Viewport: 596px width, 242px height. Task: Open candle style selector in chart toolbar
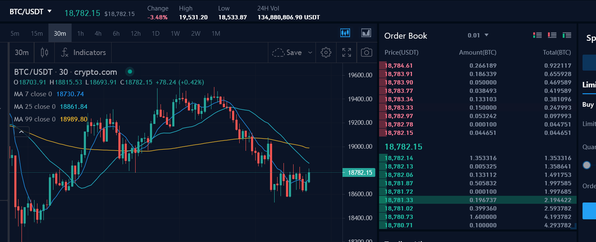click(44, 53)
